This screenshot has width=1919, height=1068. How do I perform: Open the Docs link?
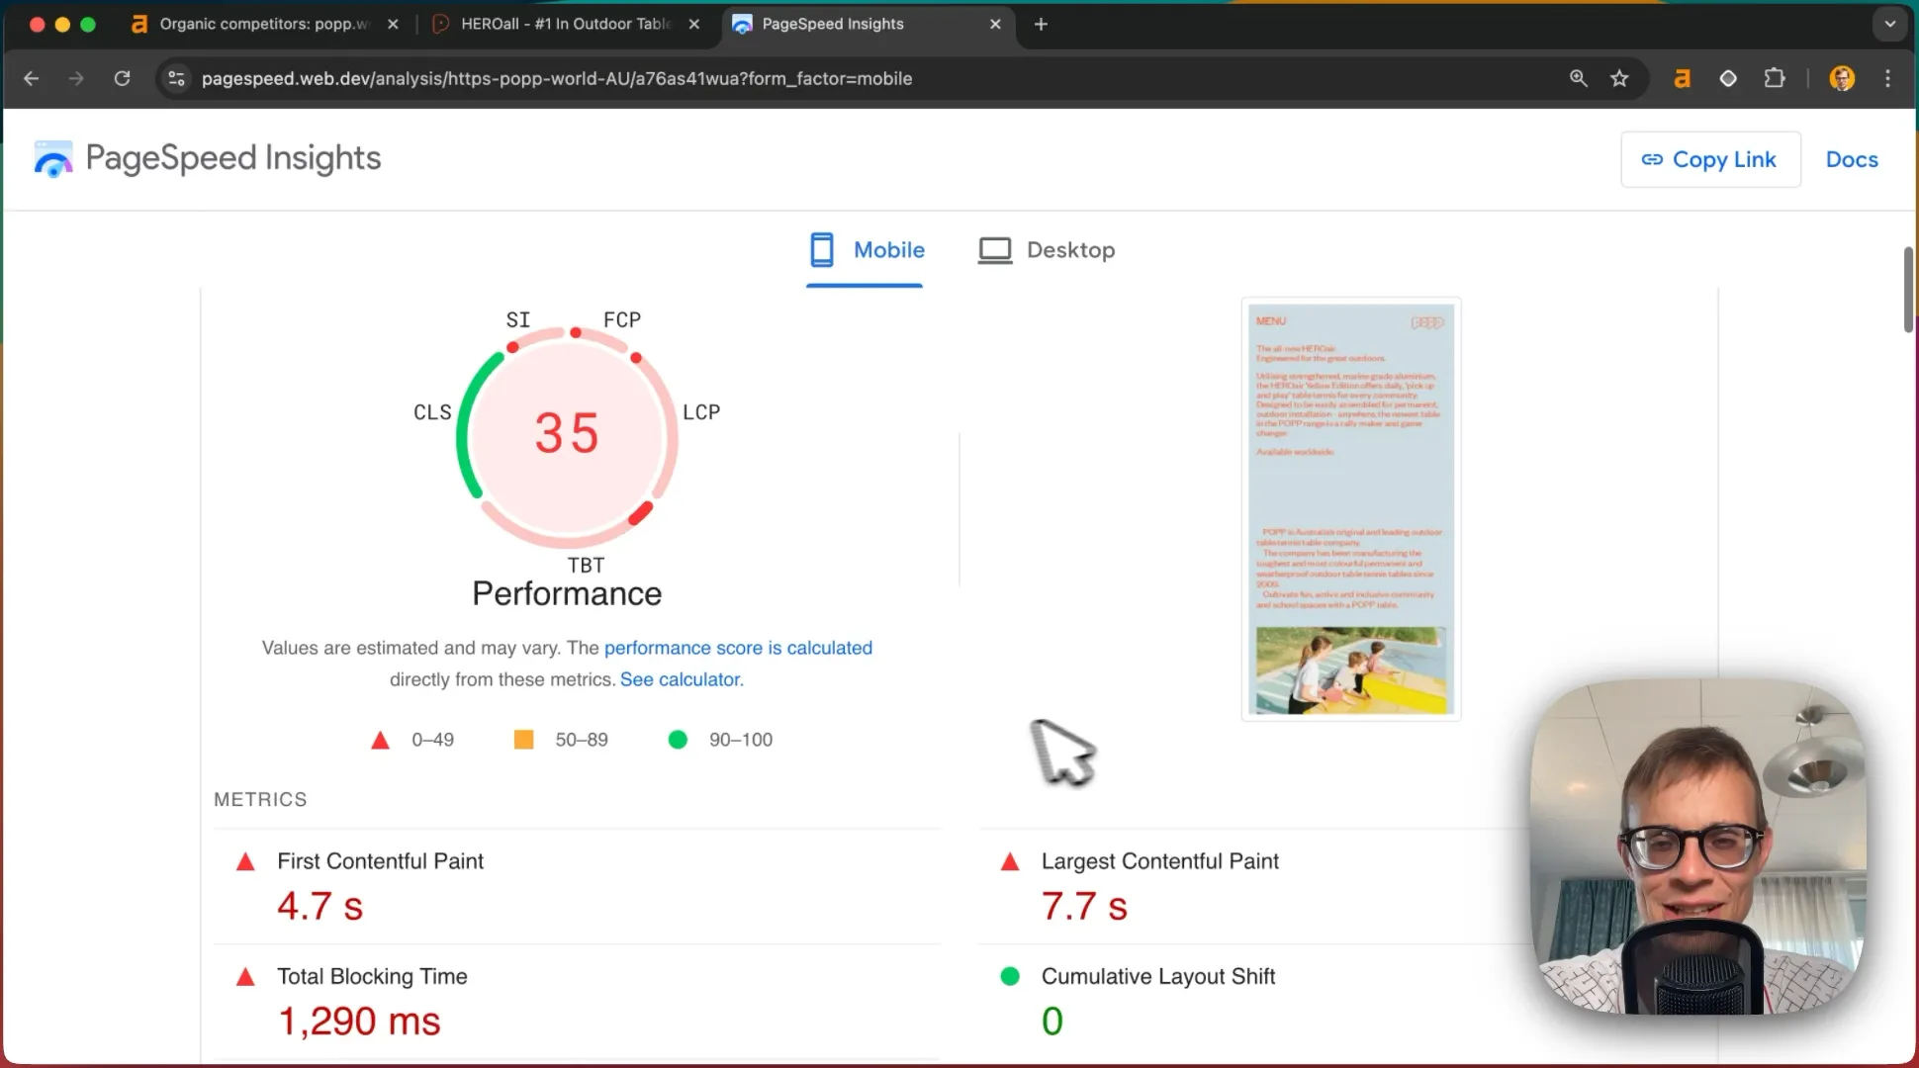pyautogui.click(x=1851, y=159)
